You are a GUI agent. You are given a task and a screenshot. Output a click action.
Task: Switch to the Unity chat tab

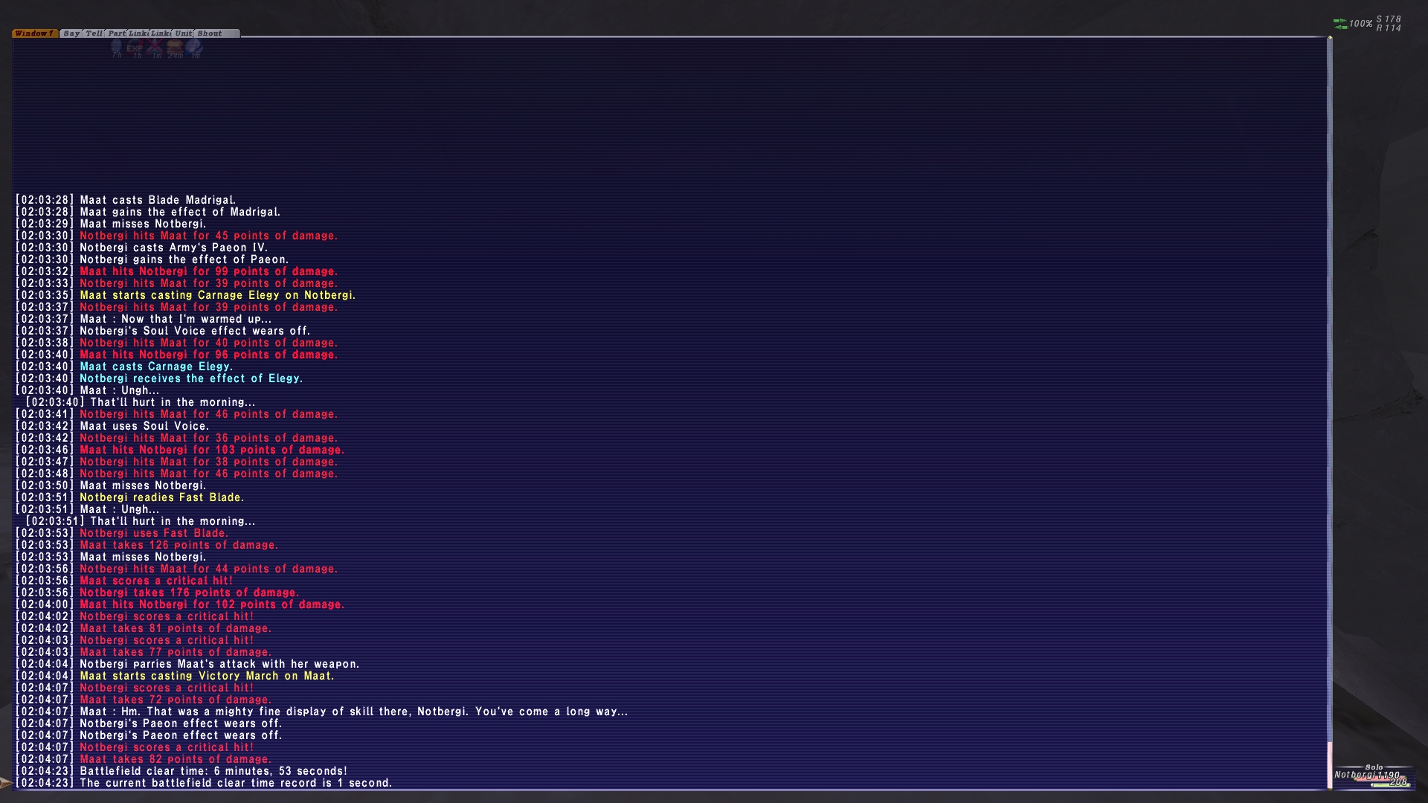tap(183, 33)
